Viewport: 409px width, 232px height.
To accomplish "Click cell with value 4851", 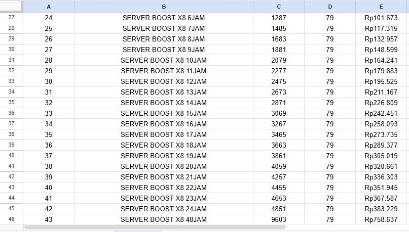I will [279, 209].
